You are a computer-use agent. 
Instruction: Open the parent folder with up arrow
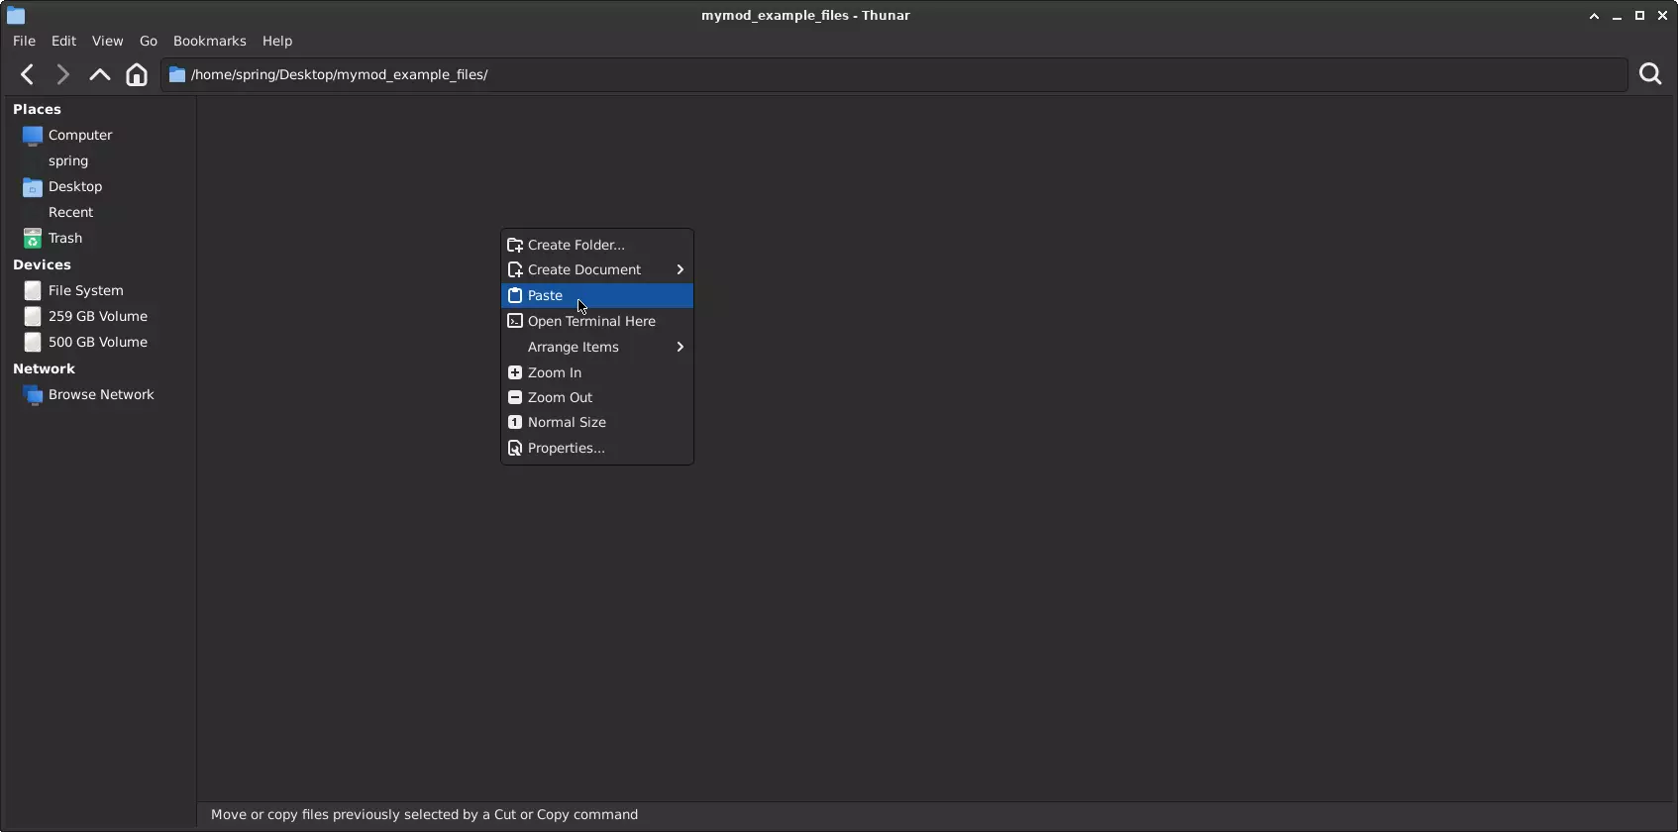click(x=99, y=74)
